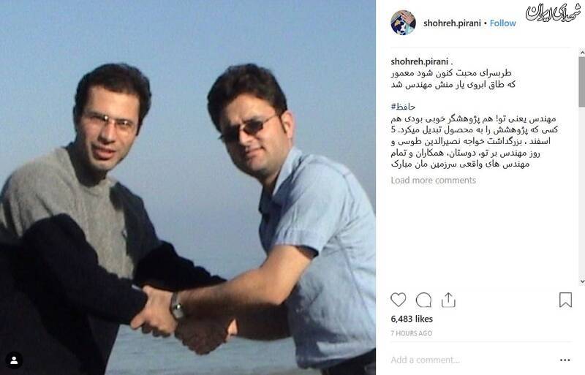
Task: Focus the Add a comment field
Action: [x=472, y=360]
